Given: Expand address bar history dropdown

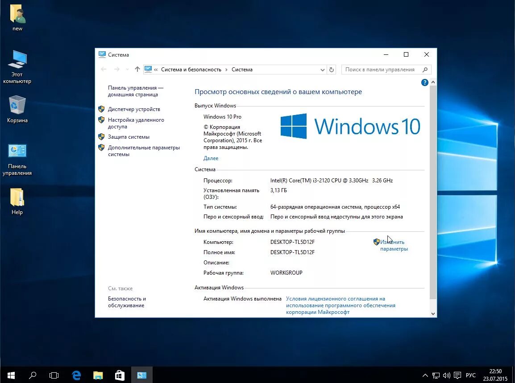Looking at the screenshot, I should (323, 70).
